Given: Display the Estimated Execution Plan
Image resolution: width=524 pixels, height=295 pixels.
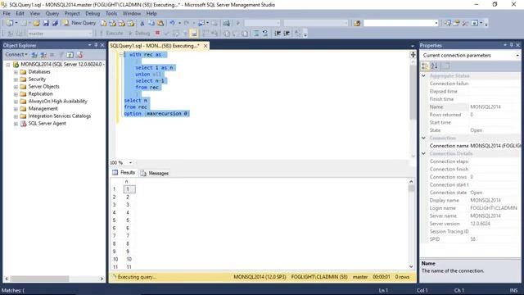Looking at the screenshot, I should [x=176, y=33].
